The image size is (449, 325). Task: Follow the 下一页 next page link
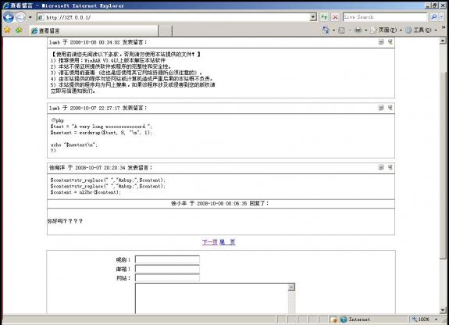click(x=210, y=242)
